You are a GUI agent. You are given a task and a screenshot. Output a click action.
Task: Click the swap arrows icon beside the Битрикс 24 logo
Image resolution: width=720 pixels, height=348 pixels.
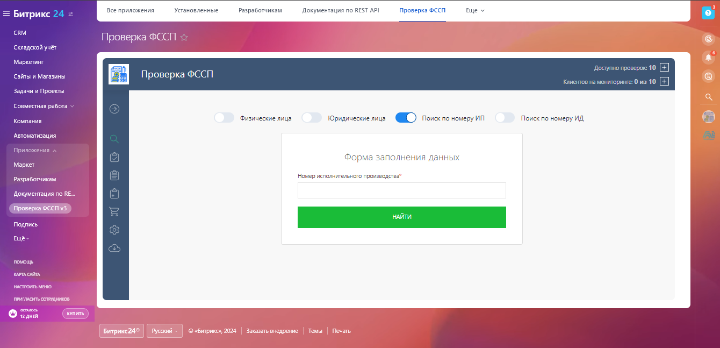tap(71, 14)
